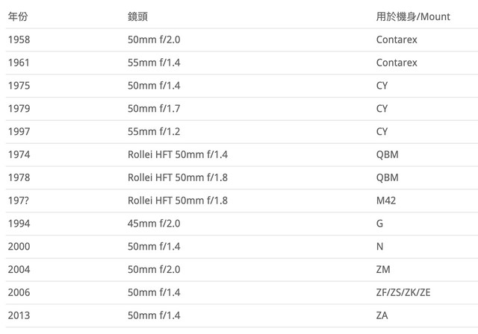Click the 50mm f/1.7 lens cell
The image size is (478, 334).
coord(154,109)
